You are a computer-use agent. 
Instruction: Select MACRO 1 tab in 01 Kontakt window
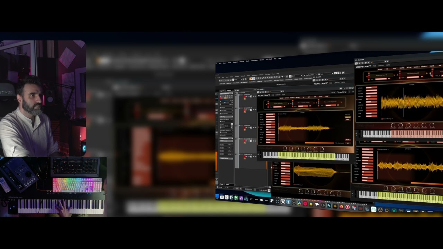[417, 67]
